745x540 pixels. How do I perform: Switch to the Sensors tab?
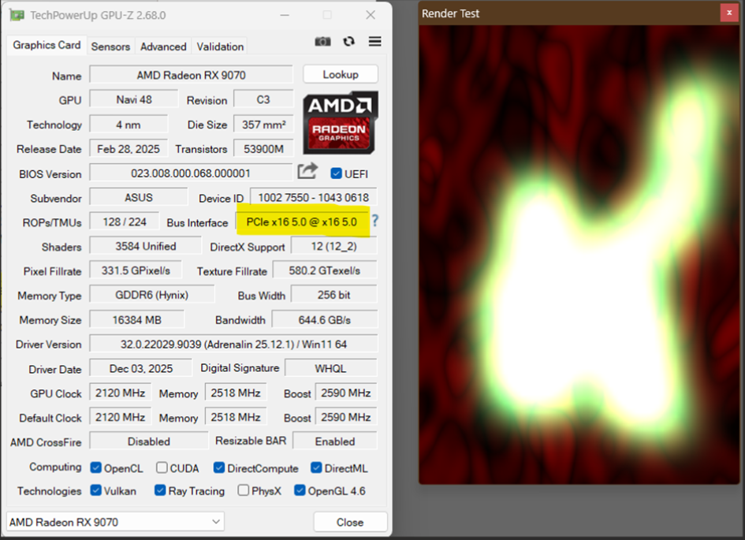(x=110, y=47)
